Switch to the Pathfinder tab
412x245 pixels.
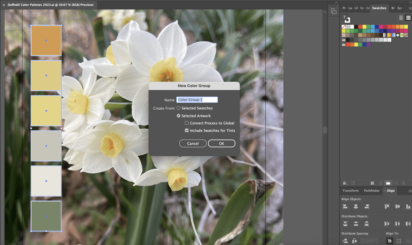[371, 191]
